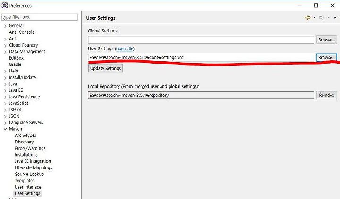
Task: Expand the Ant tree node
Action: pos(5,39)
